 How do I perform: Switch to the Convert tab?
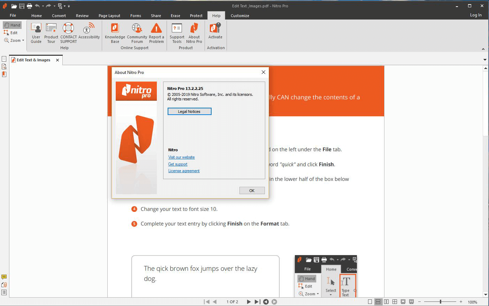[59, 16]
